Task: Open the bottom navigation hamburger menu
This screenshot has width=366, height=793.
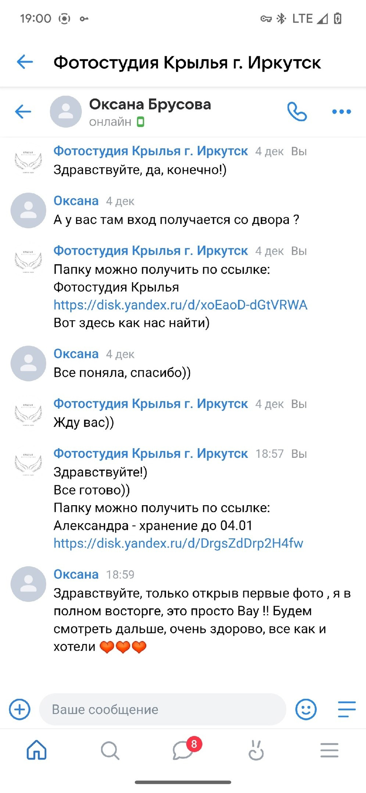Action: [x=329, y=750]
